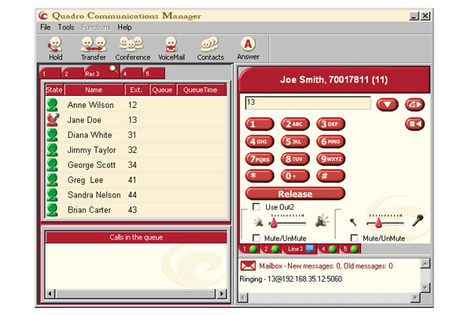This screenshot has height=315, width=472.
Task: Click the redial button beside the number field
Action: click(x=415, y=105)
